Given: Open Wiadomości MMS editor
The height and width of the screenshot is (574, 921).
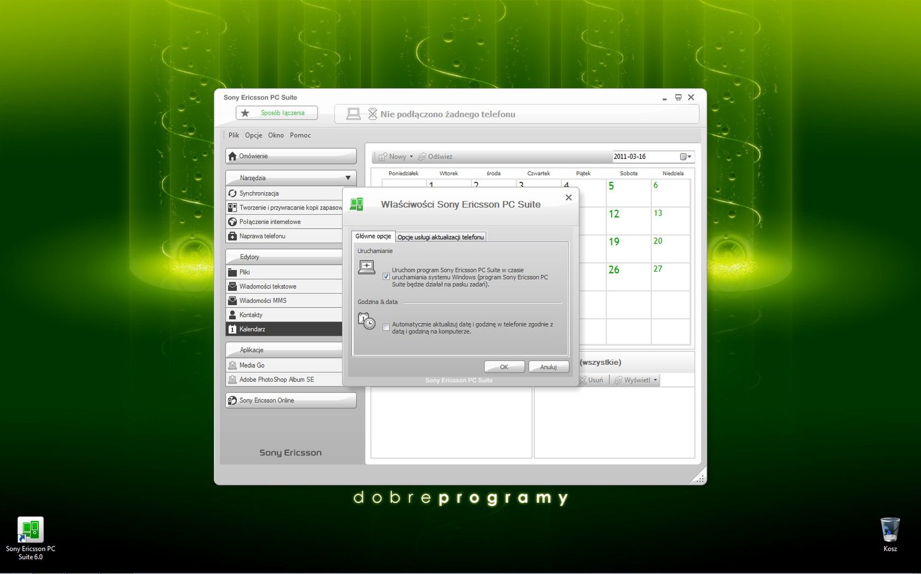Looking at the screenshot, I should (x=284, y=301).
